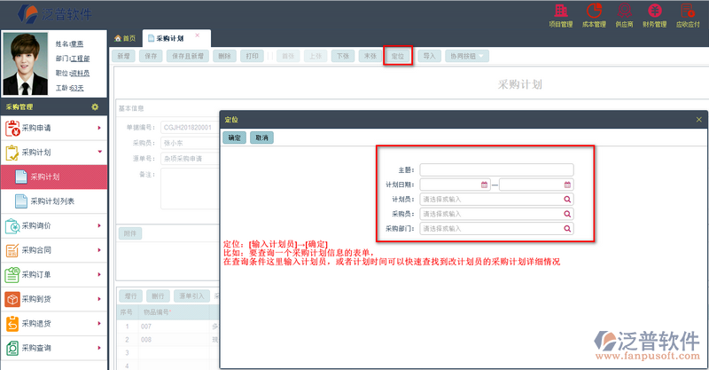Open the 成本管理 pie chart icon

[594, 11]
